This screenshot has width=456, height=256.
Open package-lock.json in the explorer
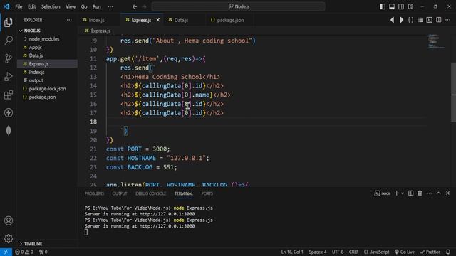pyautogui.click(x=47, y=89)
